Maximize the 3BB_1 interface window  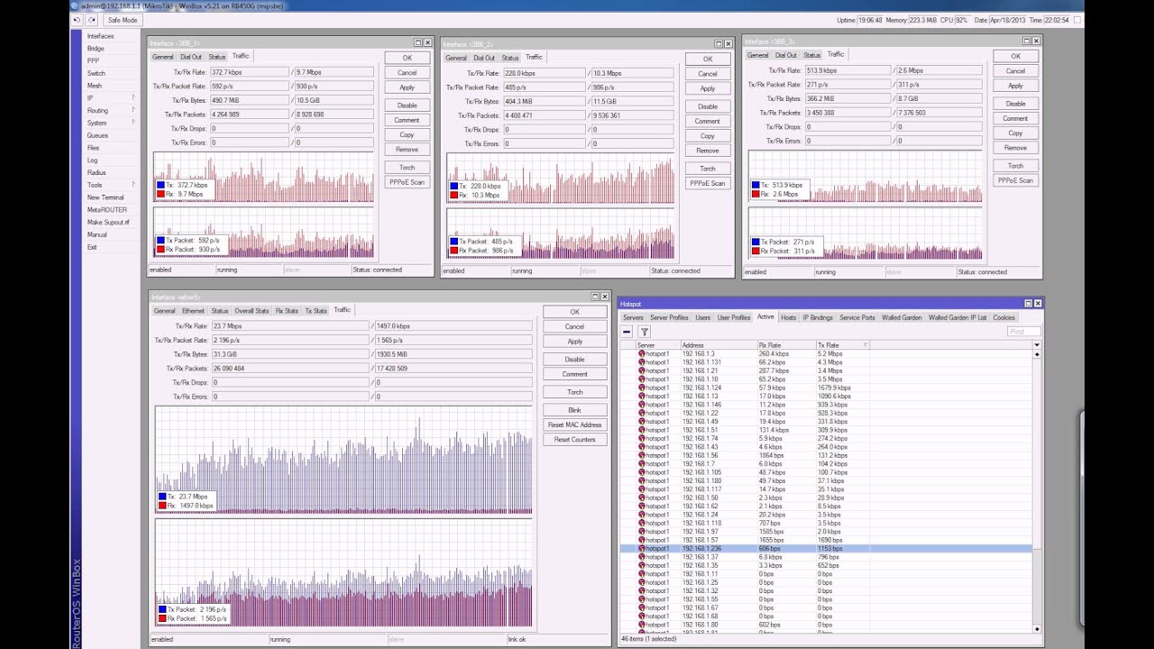[x=418, y=42]
